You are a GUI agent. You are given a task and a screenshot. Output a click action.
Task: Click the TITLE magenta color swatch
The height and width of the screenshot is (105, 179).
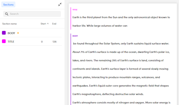pyautogui.click(x=4, y=41)
